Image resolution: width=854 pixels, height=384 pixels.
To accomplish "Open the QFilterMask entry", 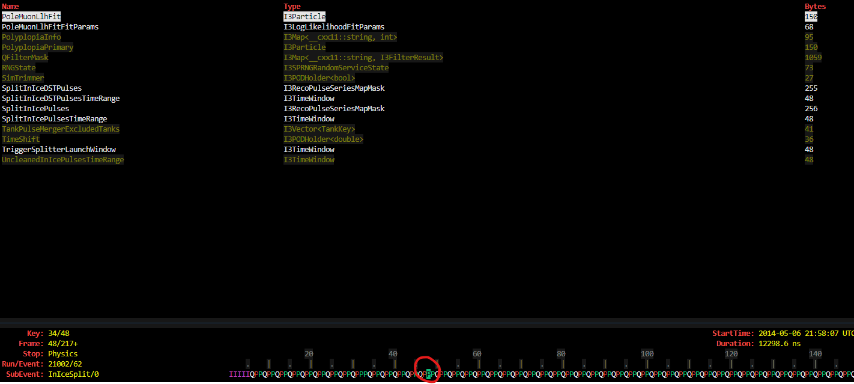I will pos(25,57).
